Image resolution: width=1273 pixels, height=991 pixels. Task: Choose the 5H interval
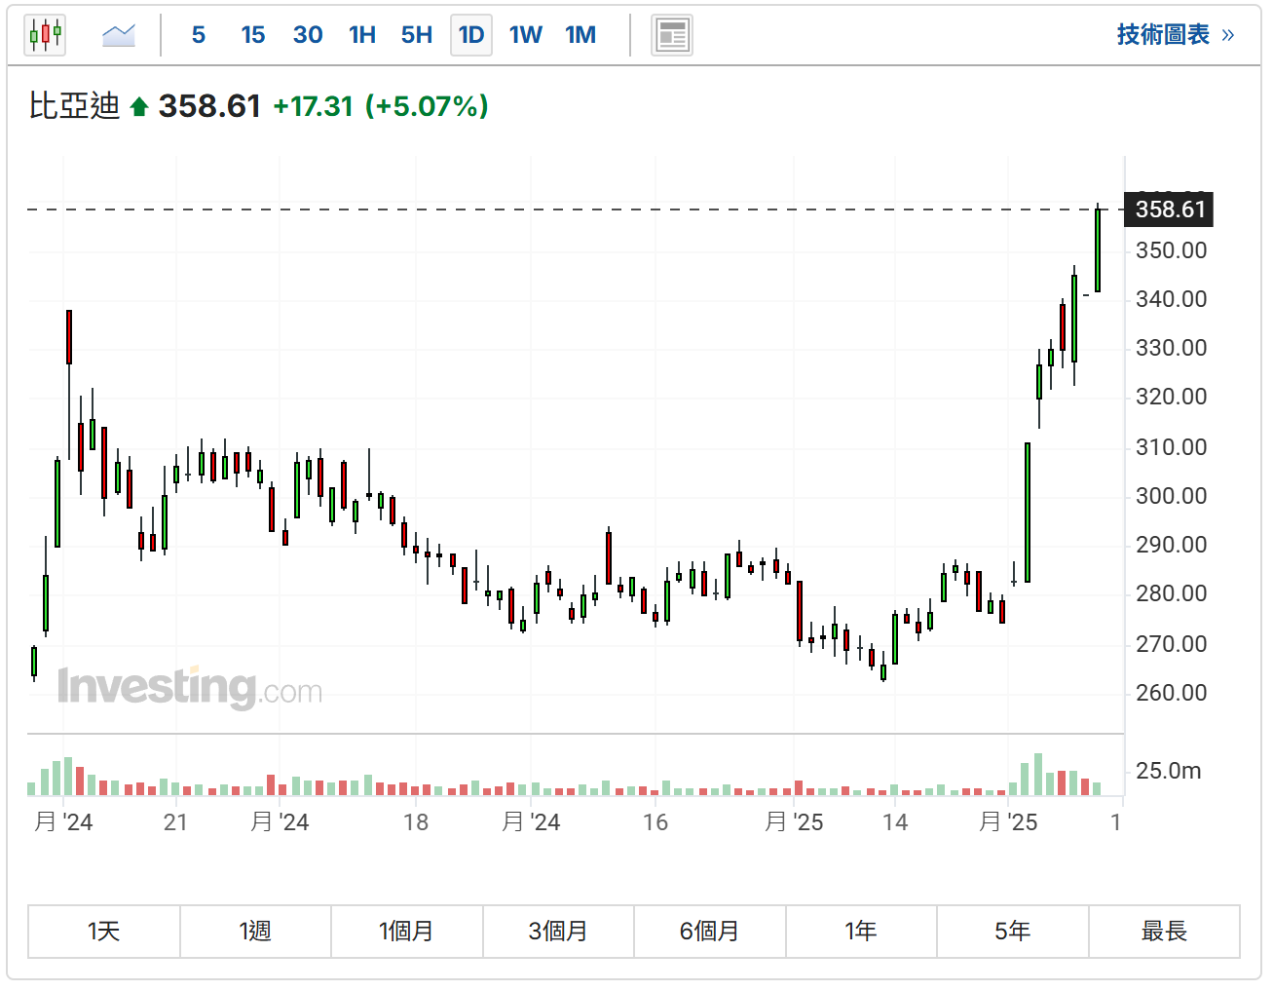coord(417,35)
